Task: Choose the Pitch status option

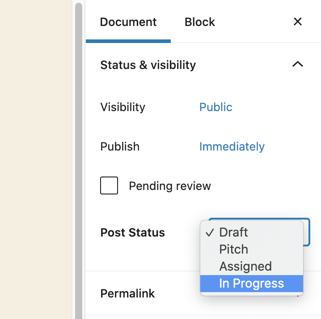Action: pyautogui.click(x=233, y=250)
